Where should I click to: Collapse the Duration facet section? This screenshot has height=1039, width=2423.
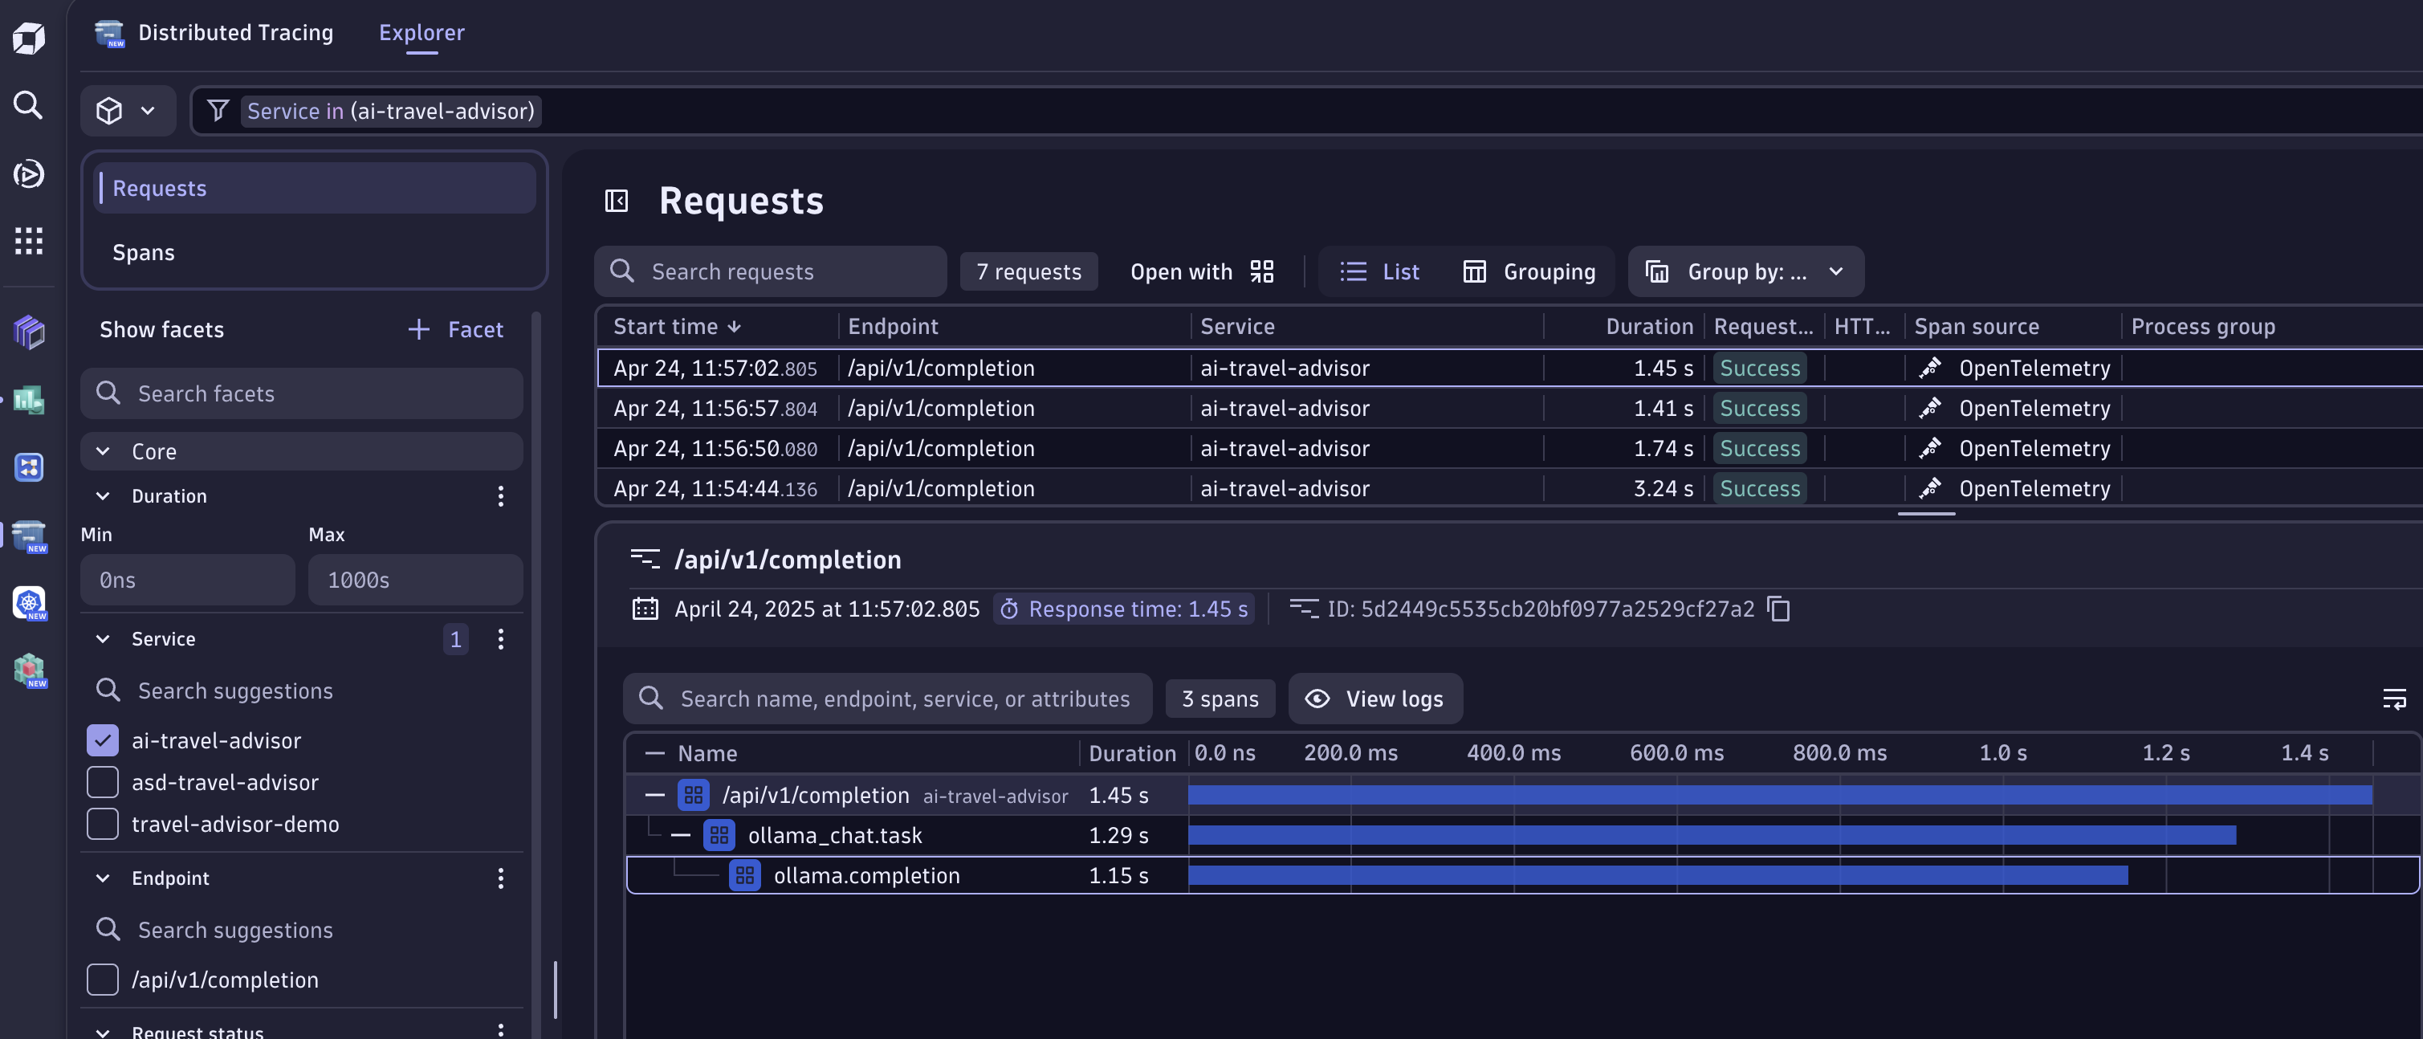click(x=103, y=496)
